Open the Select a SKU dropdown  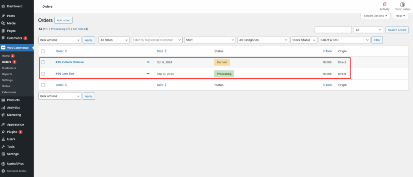point(344,40)
